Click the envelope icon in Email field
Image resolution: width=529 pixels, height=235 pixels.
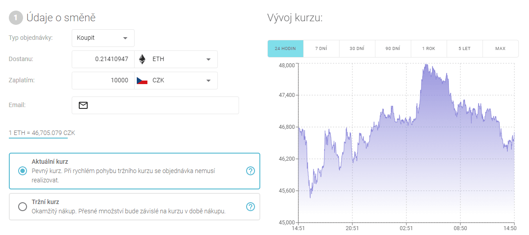(83, 105)
